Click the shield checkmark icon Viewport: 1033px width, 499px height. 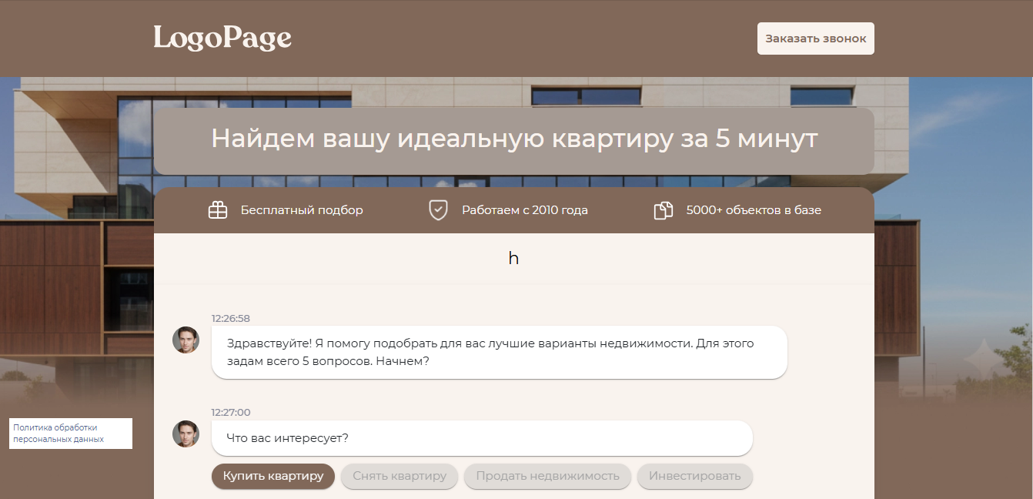[x=438, y=210]
